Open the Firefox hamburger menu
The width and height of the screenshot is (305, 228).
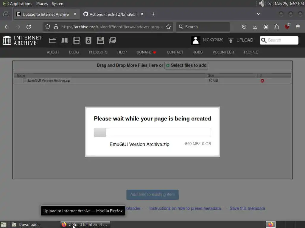point(298,27)
